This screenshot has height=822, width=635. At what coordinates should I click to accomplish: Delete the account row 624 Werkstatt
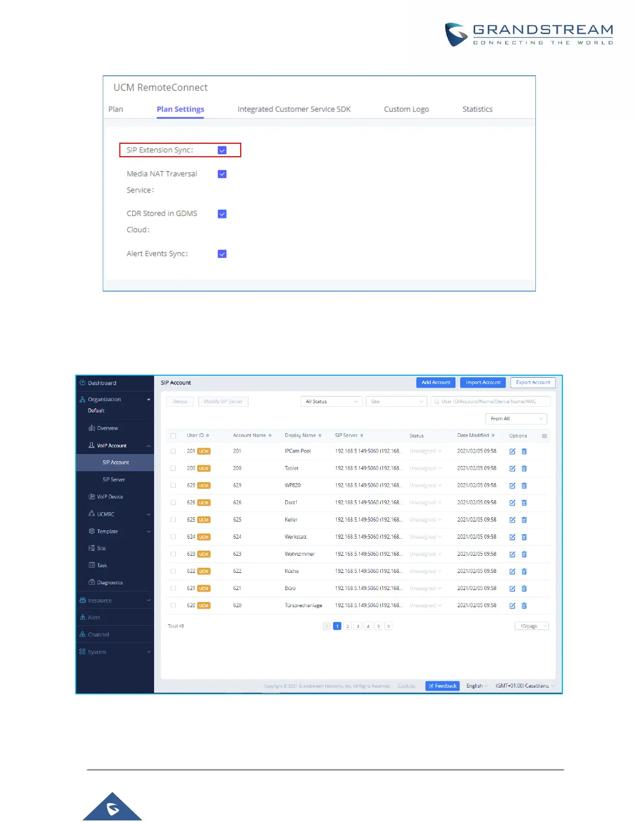(524, 537)
